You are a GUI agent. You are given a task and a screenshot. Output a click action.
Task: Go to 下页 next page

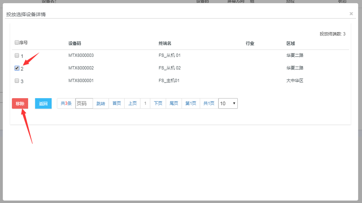(x=158, y=104)
